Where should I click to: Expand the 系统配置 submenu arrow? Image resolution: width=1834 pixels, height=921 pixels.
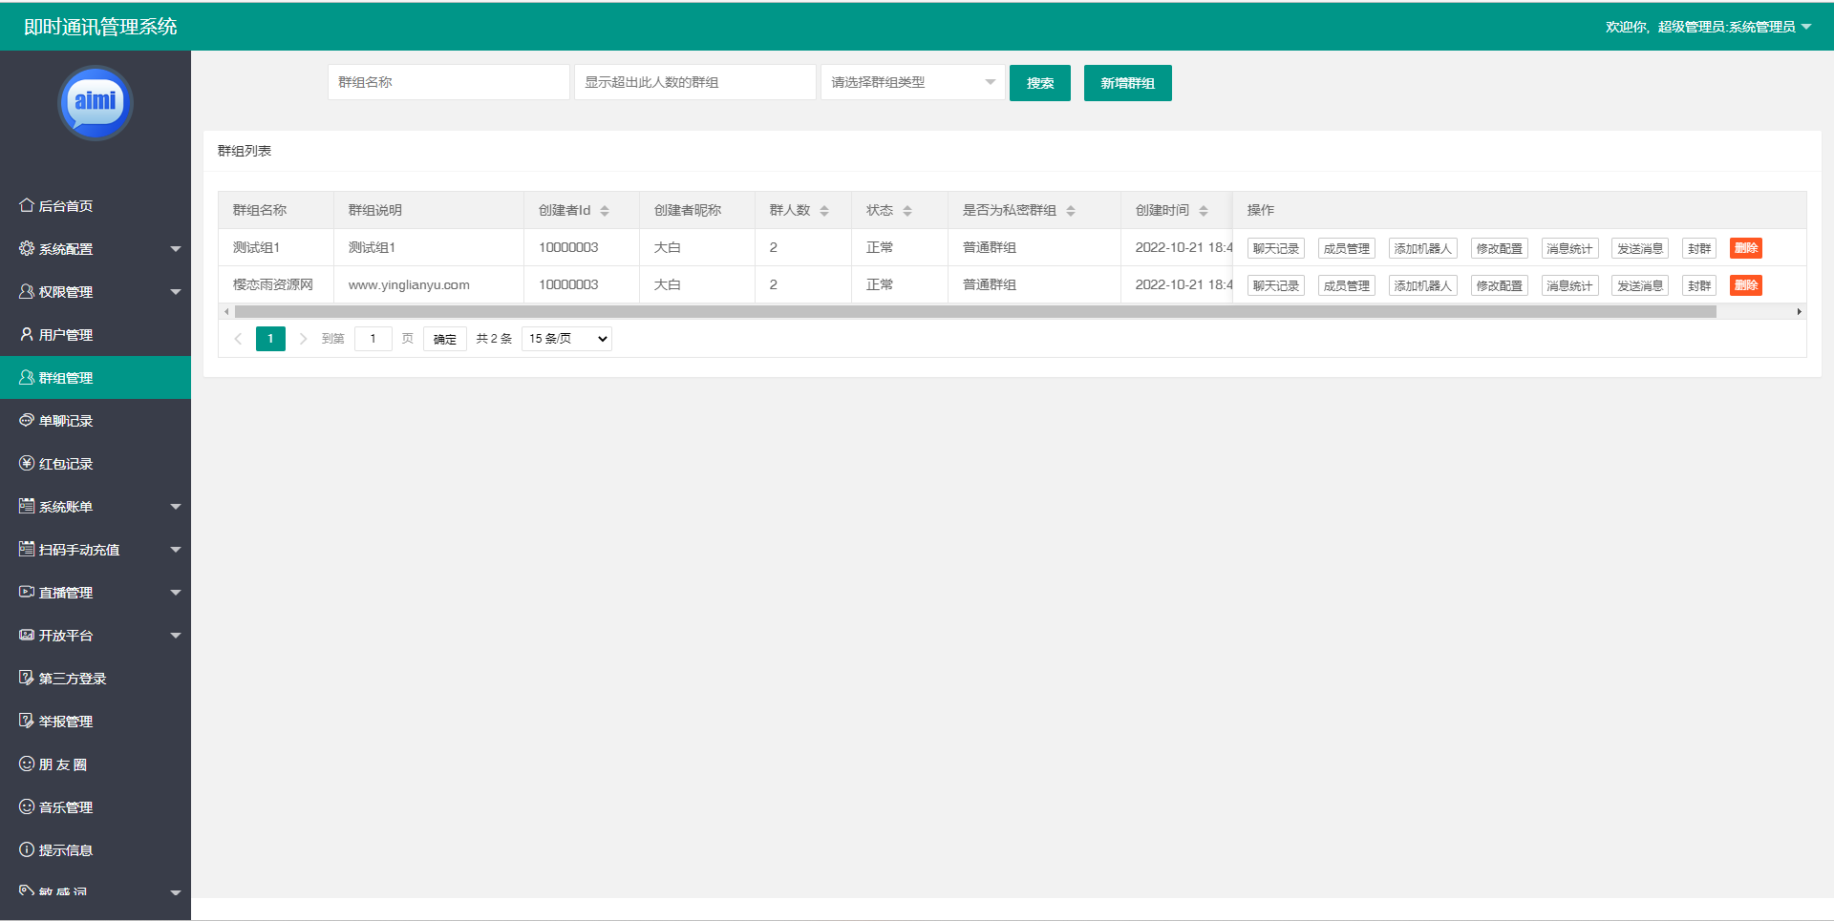point(176,249)
